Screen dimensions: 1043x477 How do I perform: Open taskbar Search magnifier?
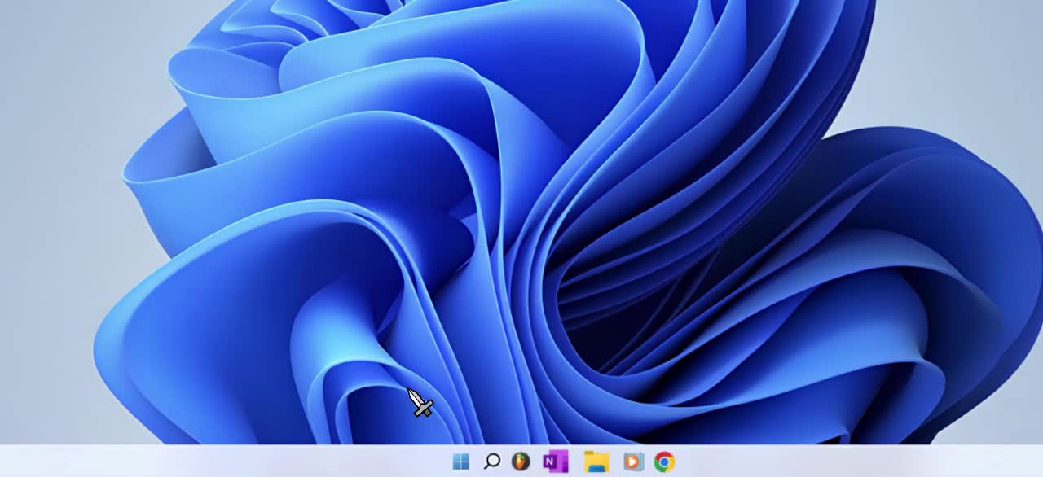[491, 462]
